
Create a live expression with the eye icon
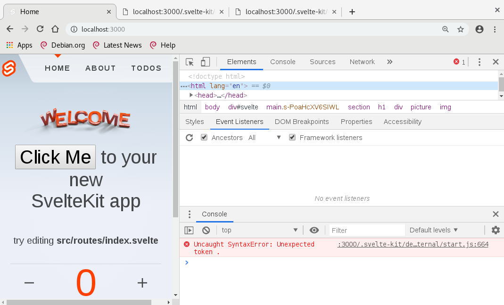pyautogui.click(x=314, y=230)
